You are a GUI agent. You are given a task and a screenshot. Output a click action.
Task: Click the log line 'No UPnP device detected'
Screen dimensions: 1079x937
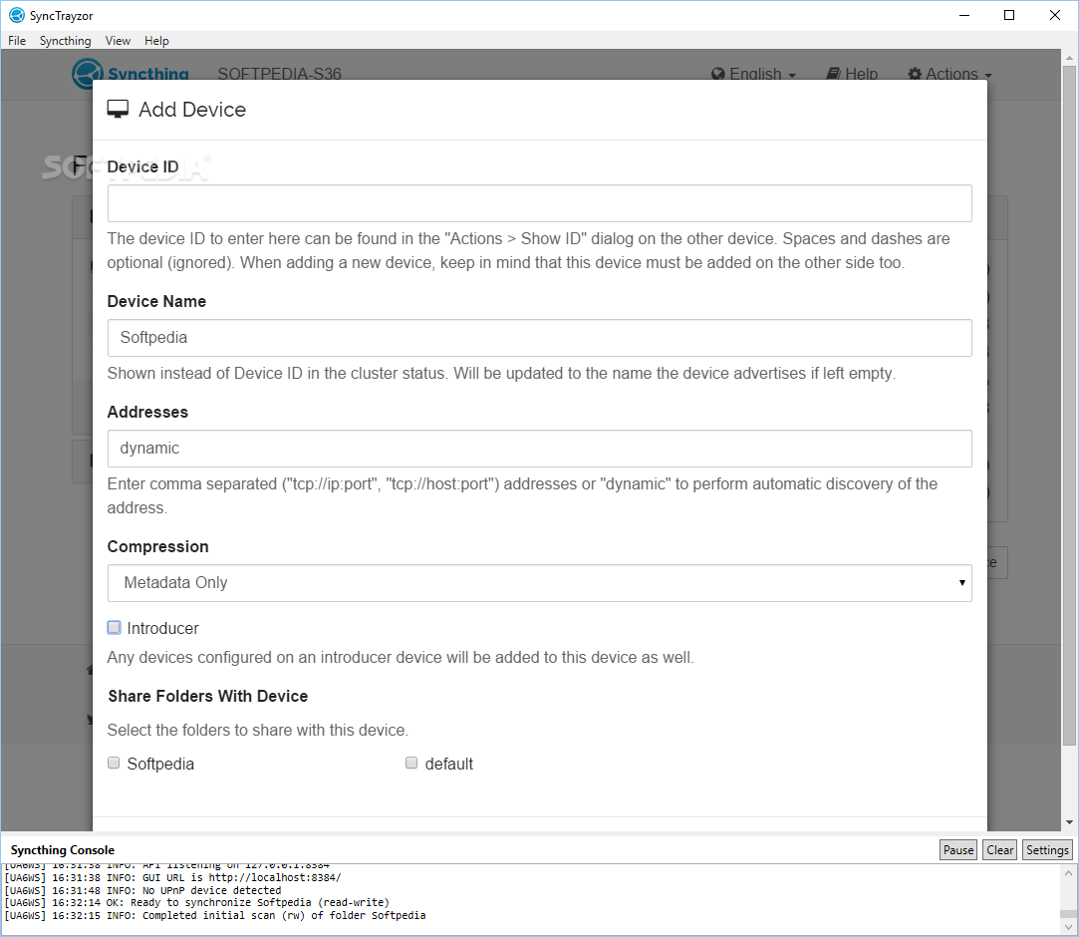pyautogui.click(x=142, y=890)
